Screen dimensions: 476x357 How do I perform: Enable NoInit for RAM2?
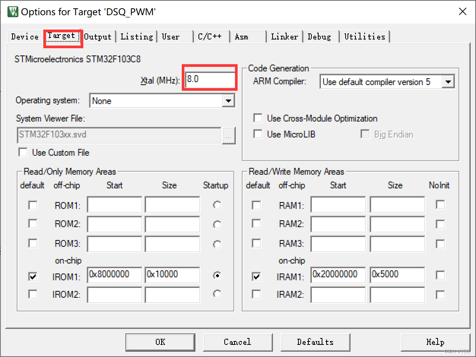[440, 224]
